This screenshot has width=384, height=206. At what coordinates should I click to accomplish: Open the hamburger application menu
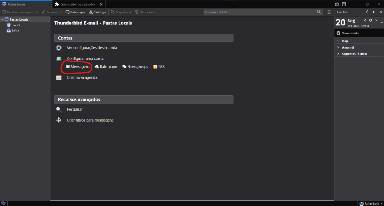point(329,12)
